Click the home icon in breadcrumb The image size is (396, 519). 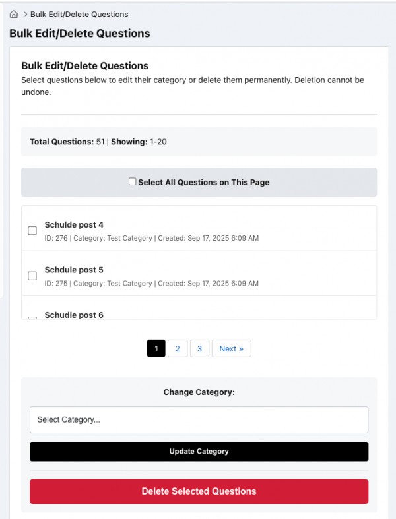tap(14, 14)
